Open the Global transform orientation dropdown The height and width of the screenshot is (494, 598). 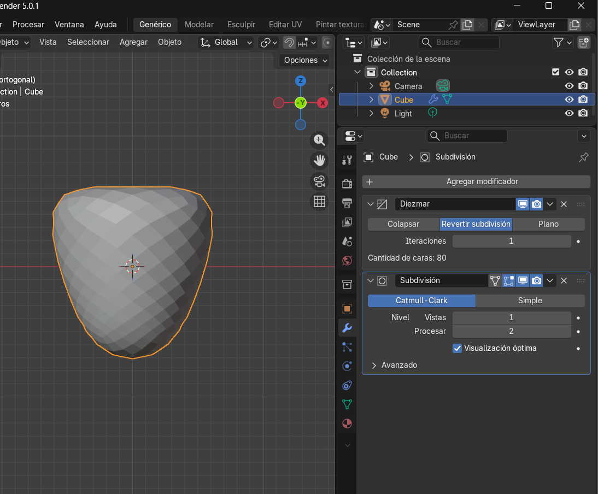(x=226, y=42)
